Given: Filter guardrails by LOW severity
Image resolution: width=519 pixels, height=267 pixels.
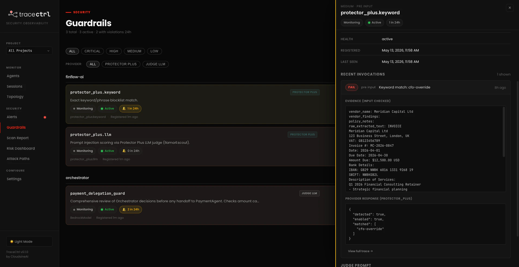Looking at the screenshot, I should coord(154,51).
